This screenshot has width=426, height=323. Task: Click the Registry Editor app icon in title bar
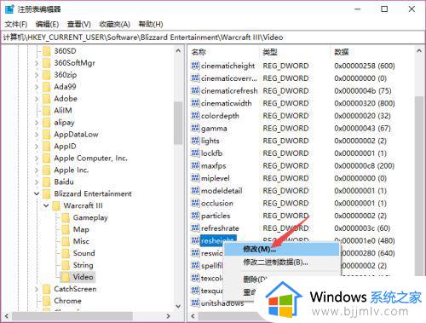(x=9, y=9)
